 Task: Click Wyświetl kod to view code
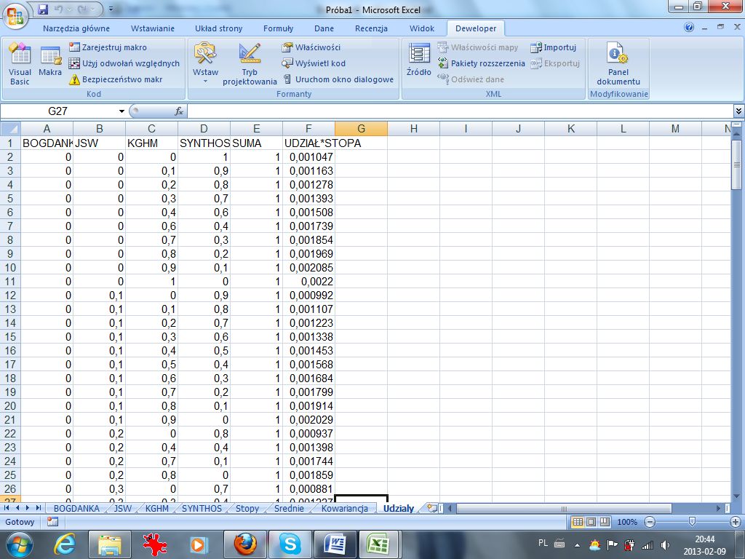click(x=314, y=63)
